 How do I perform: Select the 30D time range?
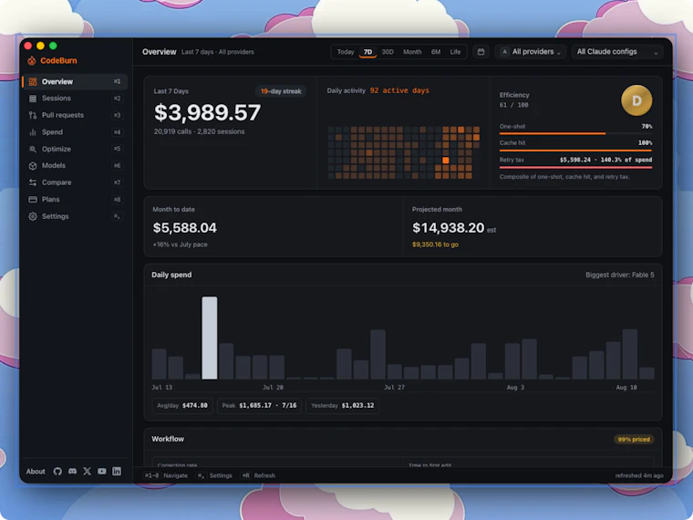pos(388,52)
